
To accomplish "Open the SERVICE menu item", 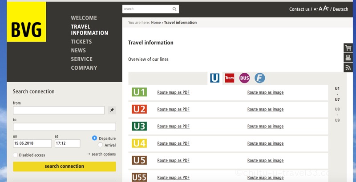I will click(81, 59).
